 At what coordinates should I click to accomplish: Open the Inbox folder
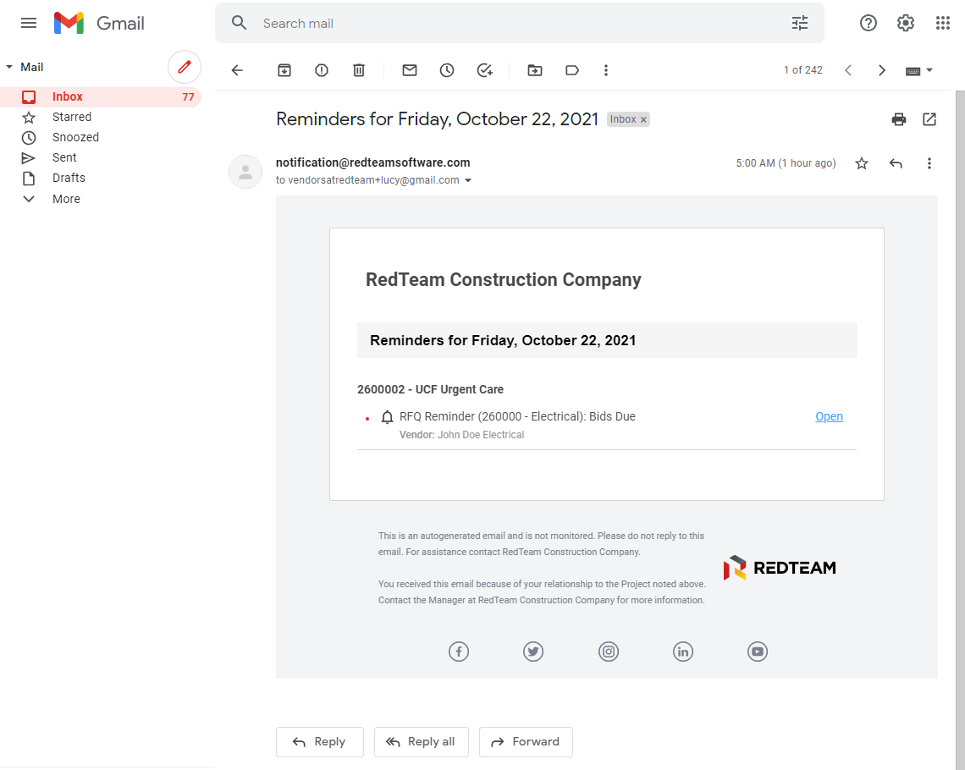pos(101,97)
